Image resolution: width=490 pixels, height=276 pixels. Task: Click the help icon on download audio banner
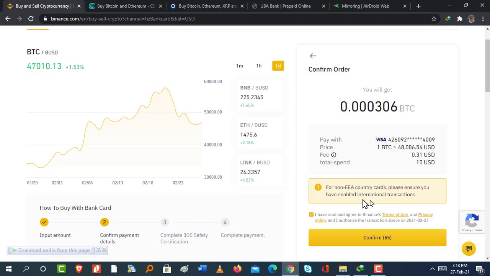tap(98, 250)
